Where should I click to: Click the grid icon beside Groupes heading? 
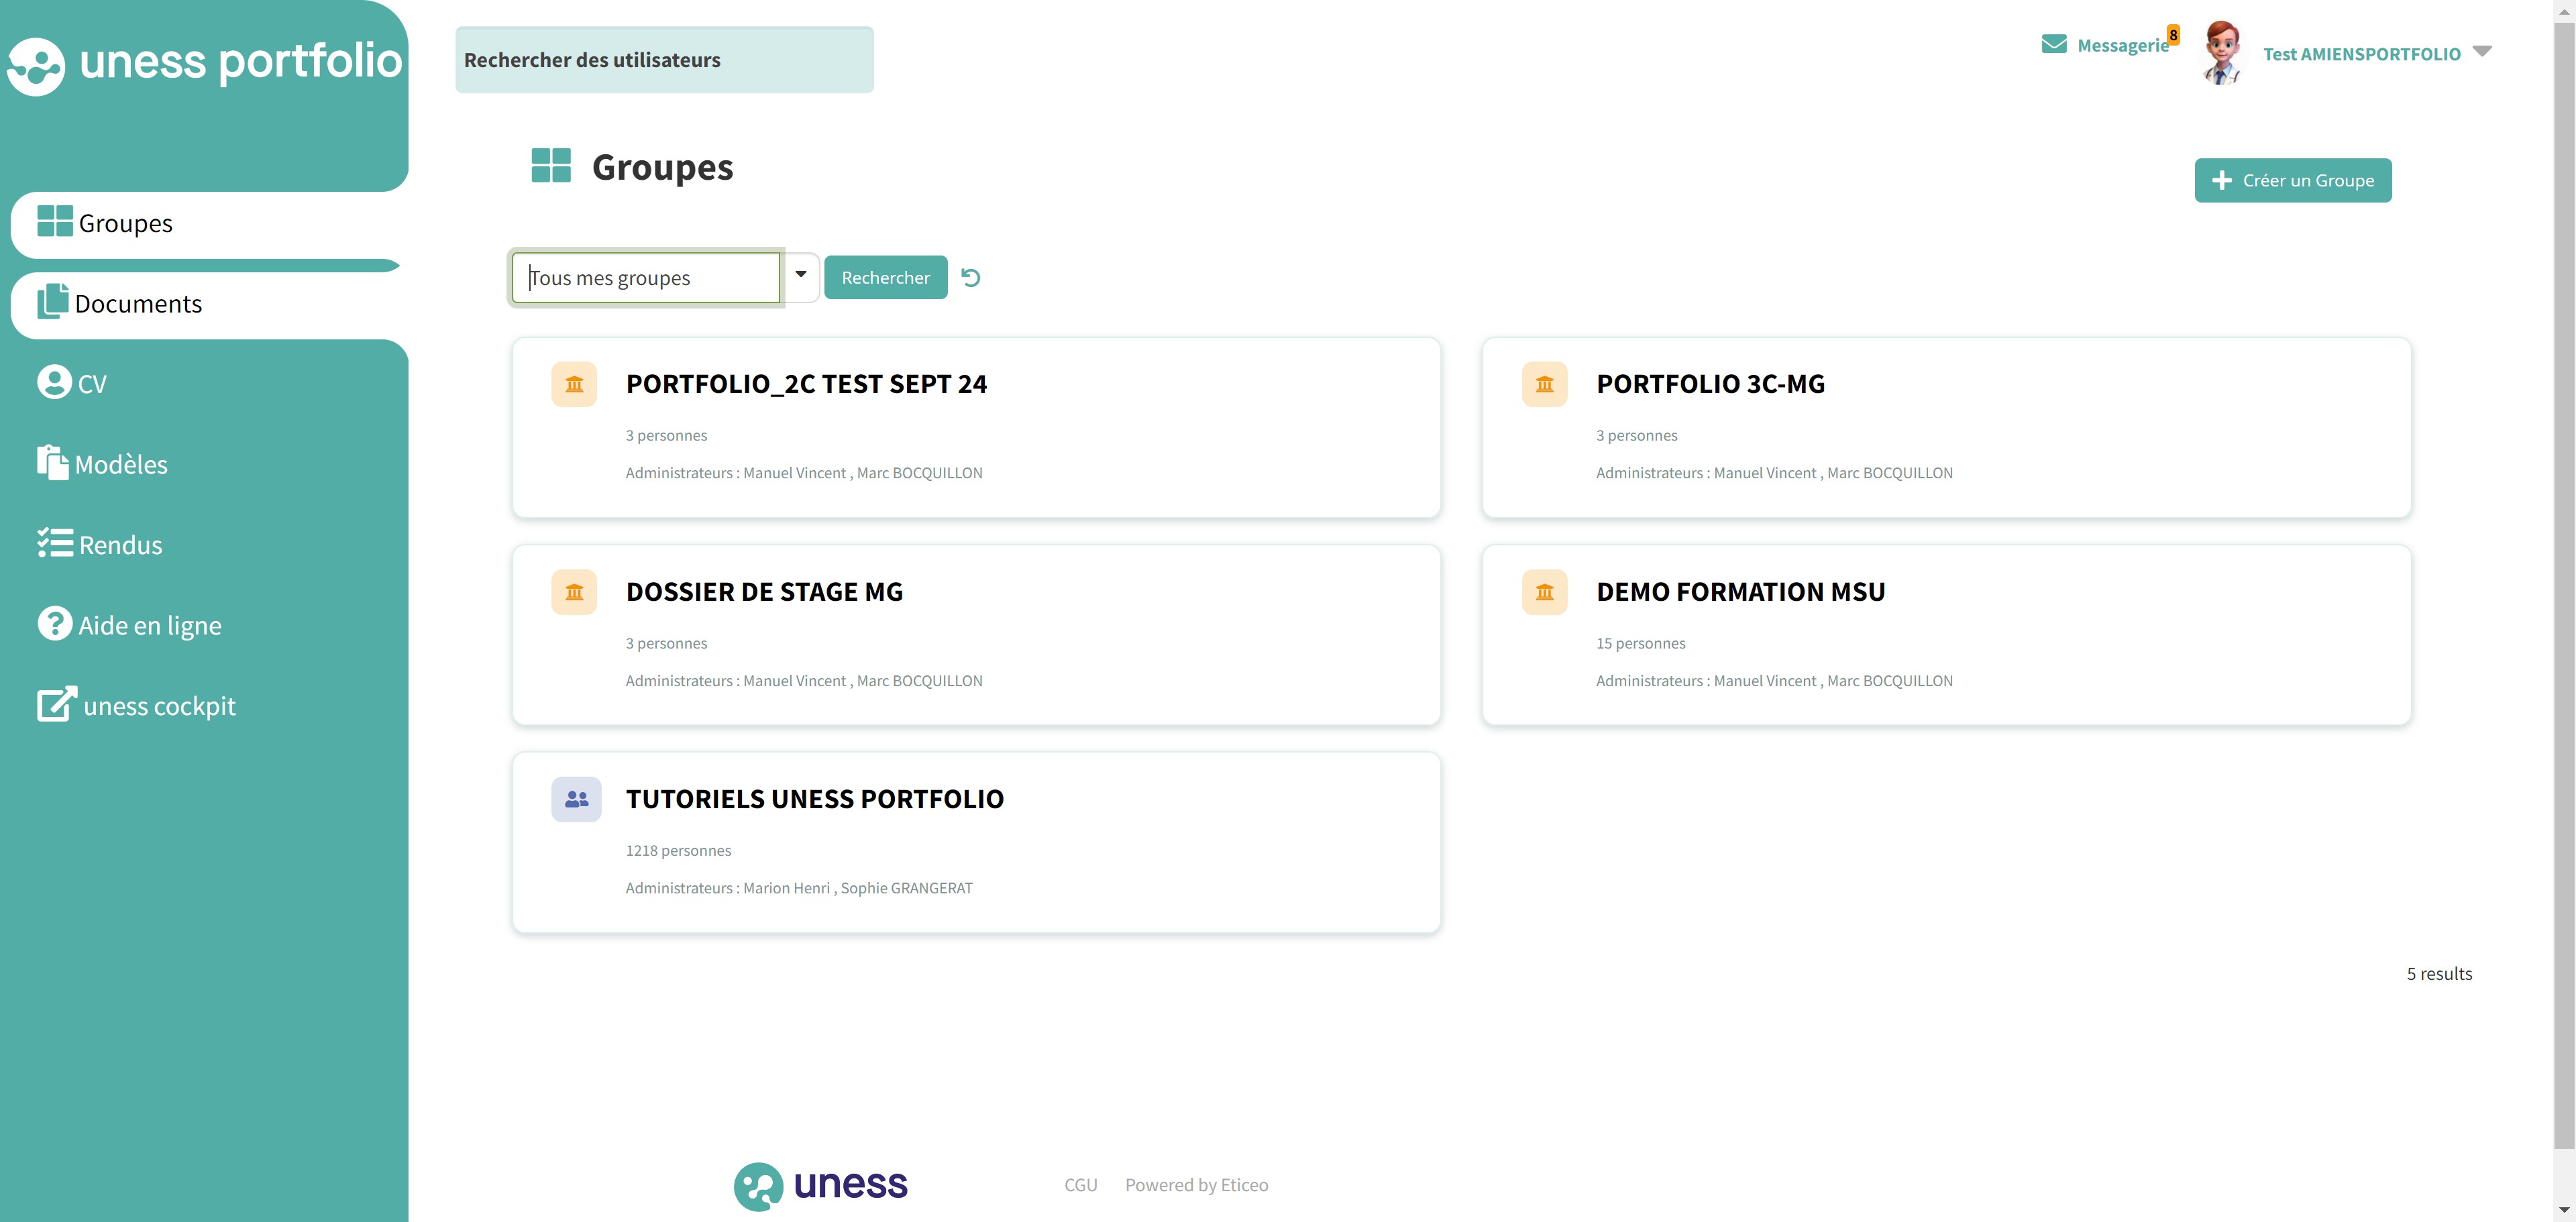coord(551,166)
